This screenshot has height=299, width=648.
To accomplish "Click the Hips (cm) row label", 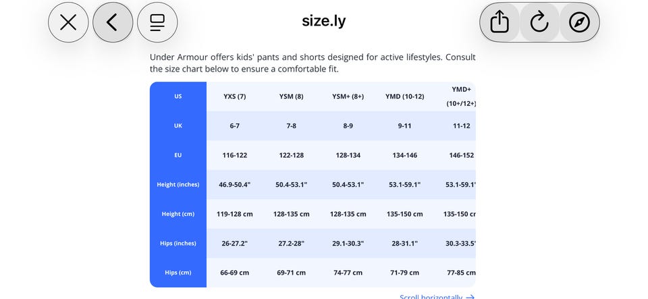I will pos(178,273).
